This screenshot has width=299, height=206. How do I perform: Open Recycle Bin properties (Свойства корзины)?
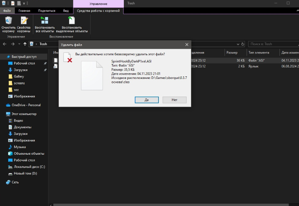click(x=24, y=24)
